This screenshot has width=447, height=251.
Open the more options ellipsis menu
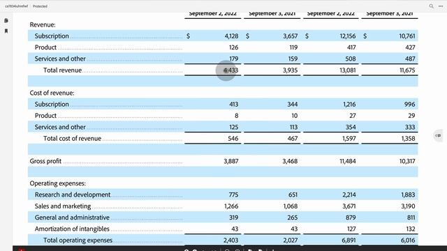coord(441,6)
